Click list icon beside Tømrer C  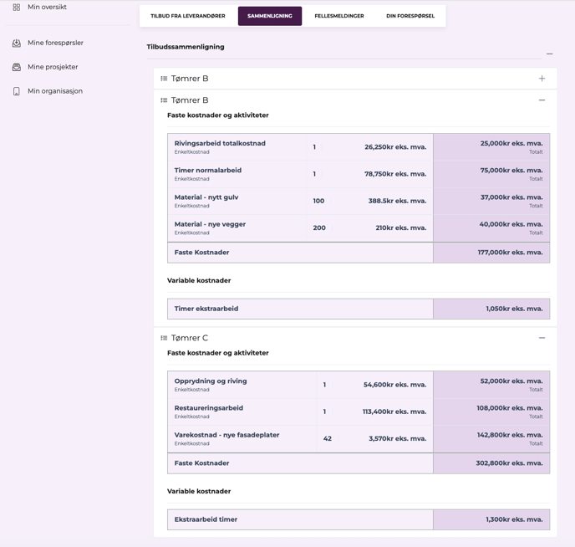pos(164,338)
